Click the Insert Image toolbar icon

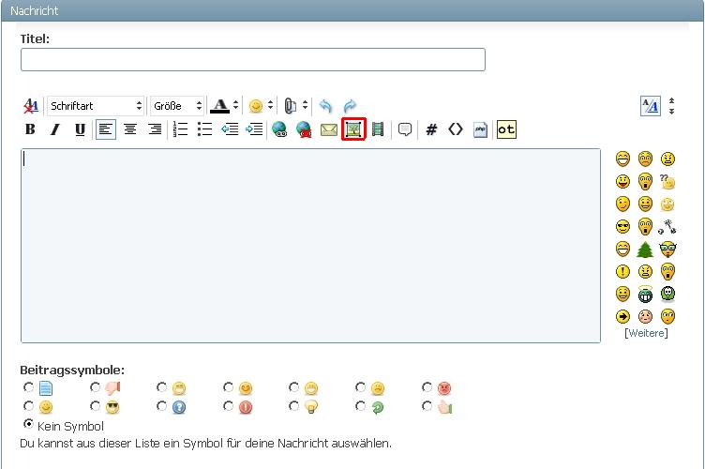pos(353,129)
